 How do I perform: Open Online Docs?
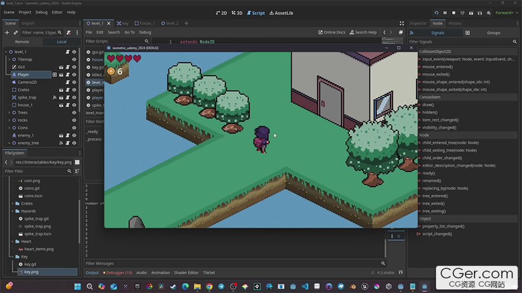click(332, 32)
